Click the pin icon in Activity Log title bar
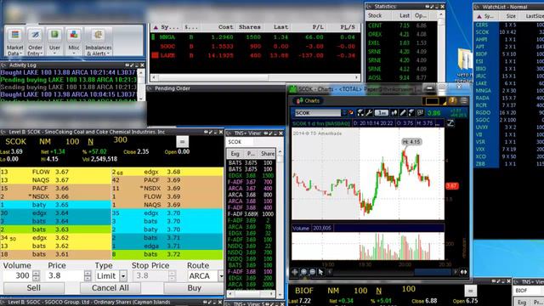 [127, 65]
